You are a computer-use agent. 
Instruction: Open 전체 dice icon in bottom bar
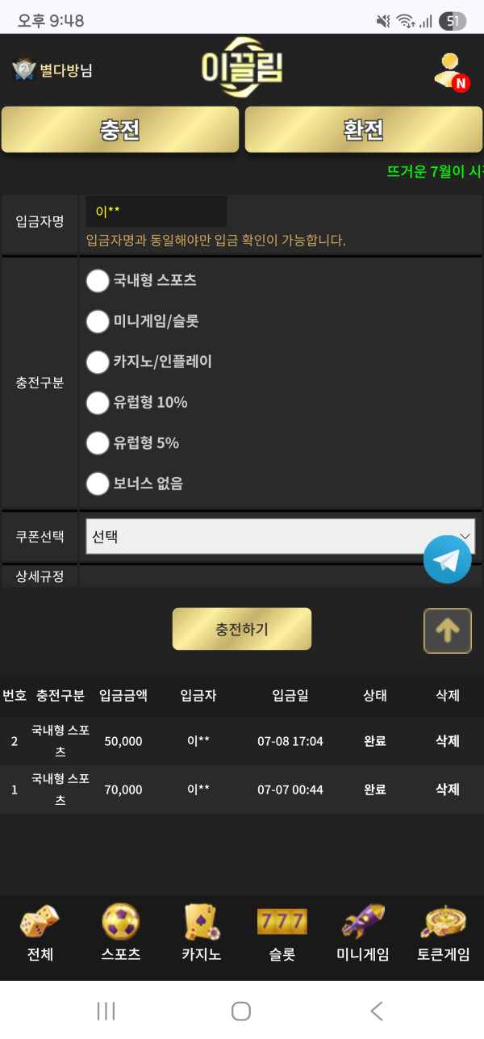[x=40, y=923]
